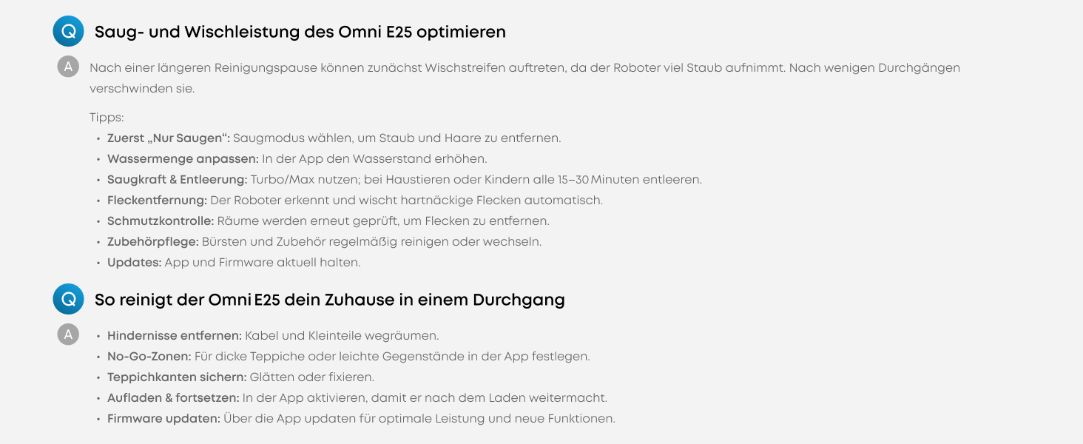This screenshot has width=1083, height=444.
Task: Click the Zubehörpflege tip
Action: [x=153, y=242]
